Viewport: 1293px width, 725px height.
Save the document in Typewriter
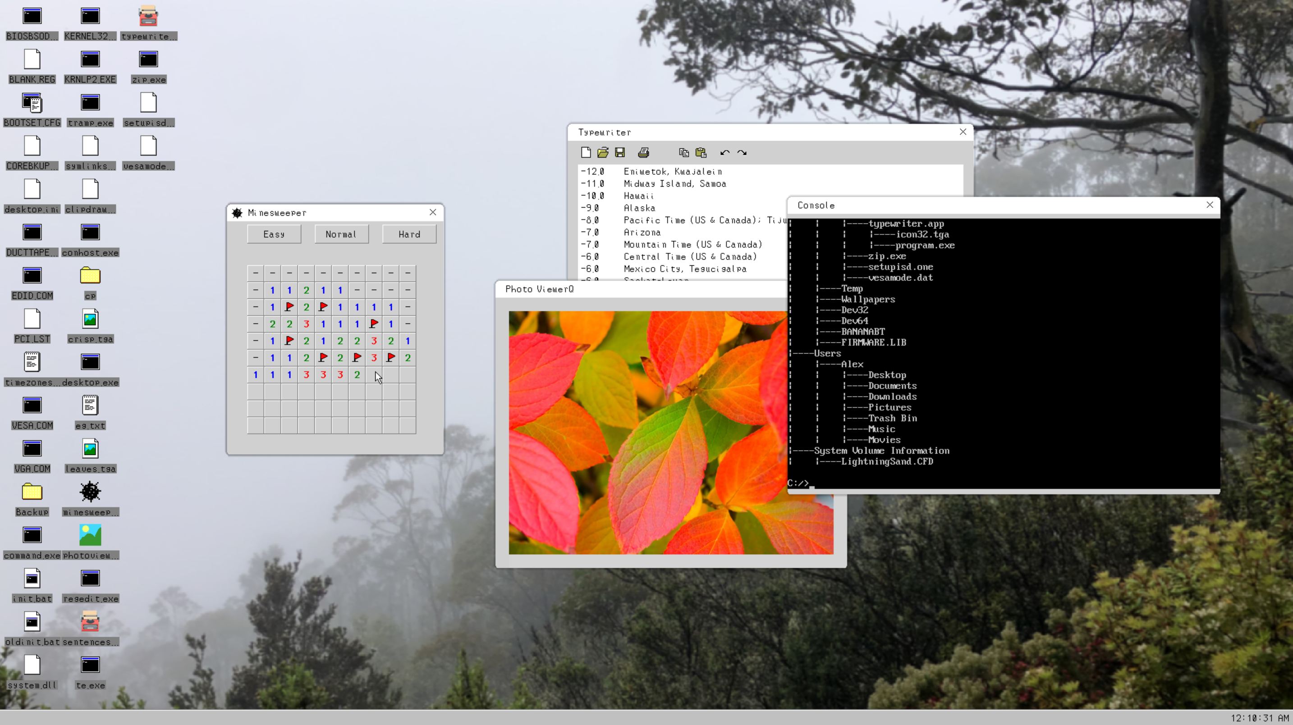pyautogui.click(x=619, y=152)
